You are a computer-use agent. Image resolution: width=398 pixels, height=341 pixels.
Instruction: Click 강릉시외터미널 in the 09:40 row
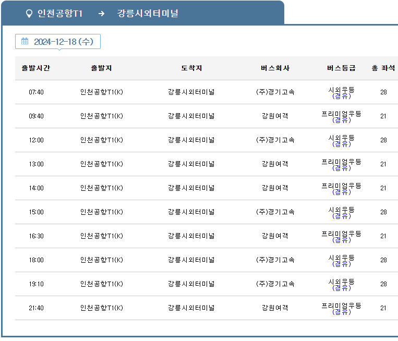(x=191, y=116)
